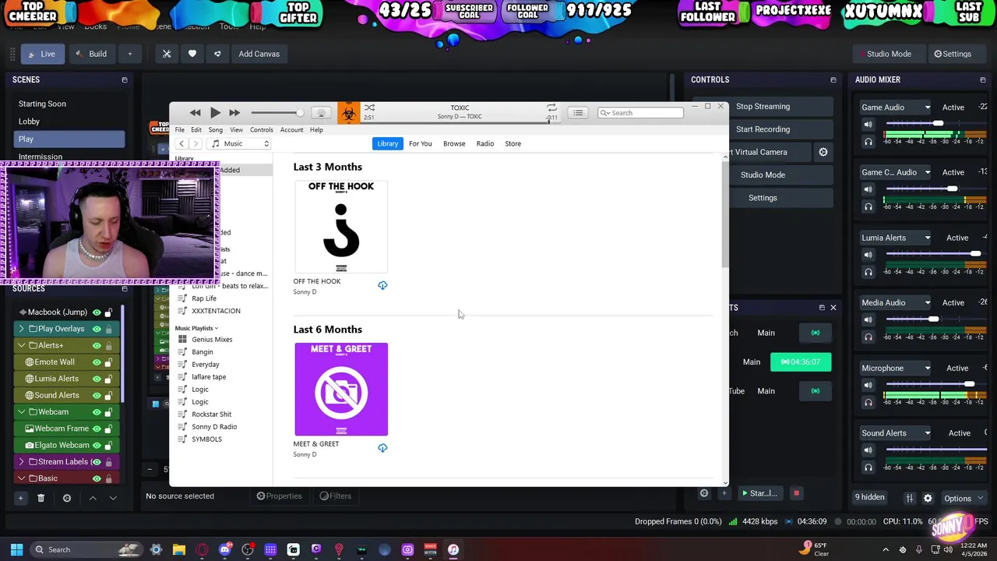
Task: Hide the Lumia Alerts source
Action: 97,379
